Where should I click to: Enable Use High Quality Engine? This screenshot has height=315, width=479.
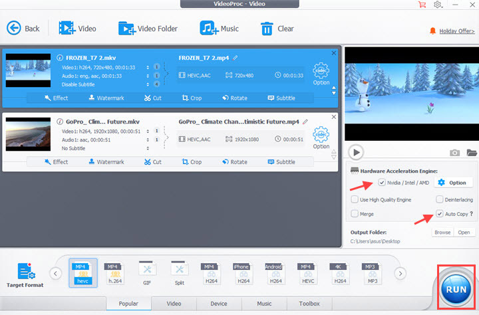tap(355, 199)
